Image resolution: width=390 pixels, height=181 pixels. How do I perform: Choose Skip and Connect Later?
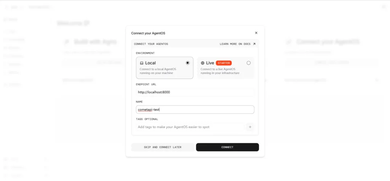click(x=163, y=147)
